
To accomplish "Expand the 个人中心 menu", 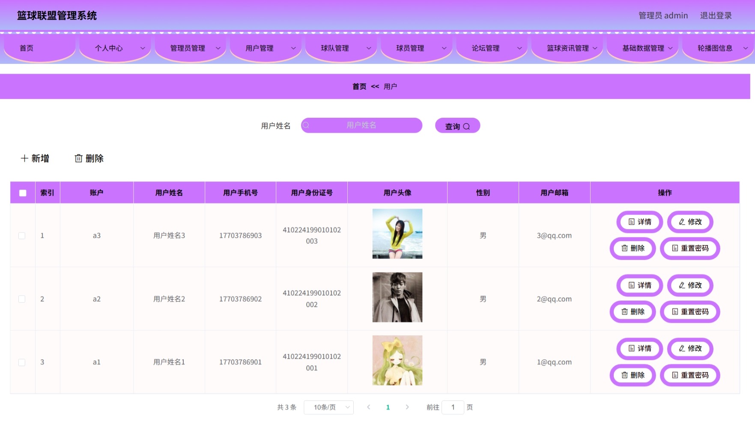I will pyautogui.click(x=115, y=48).
